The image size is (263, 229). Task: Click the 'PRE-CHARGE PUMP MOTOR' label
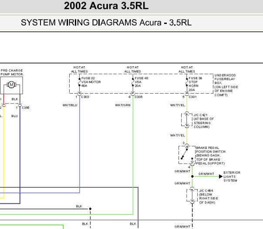pyautogui.click(x=12, y=72)
